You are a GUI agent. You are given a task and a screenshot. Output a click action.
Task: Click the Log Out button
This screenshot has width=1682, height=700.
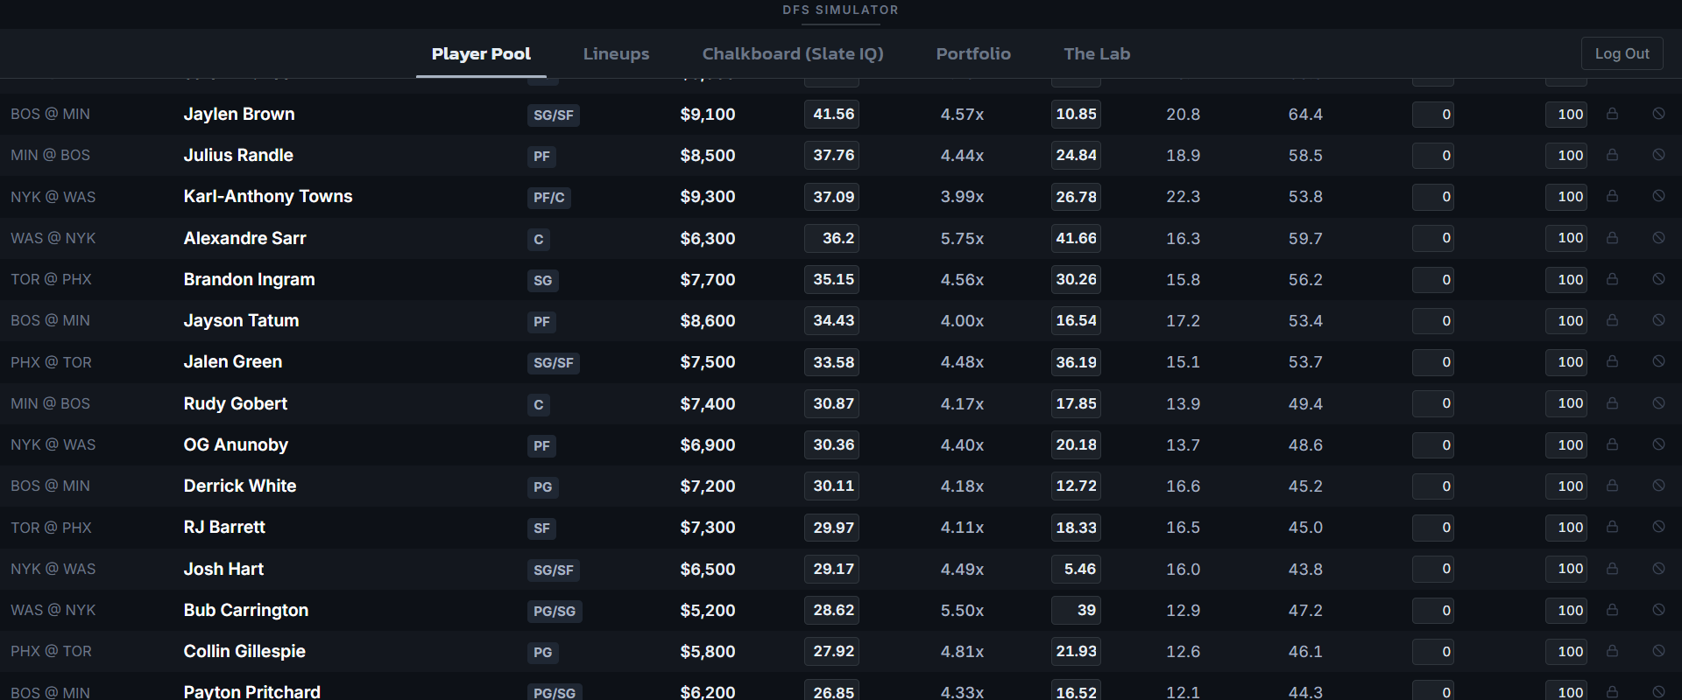1622,53
